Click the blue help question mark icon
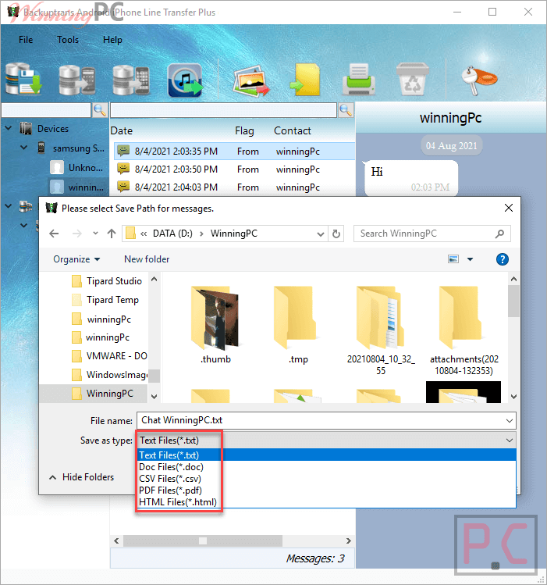This screenshot has height=585, width=547. (503, 259)
